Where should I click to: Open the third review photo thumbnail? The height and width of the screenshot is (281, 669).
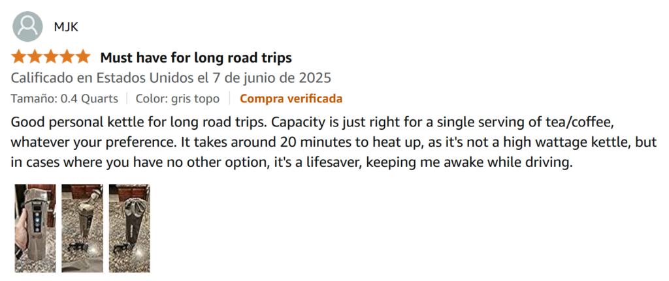pos(129,228)
